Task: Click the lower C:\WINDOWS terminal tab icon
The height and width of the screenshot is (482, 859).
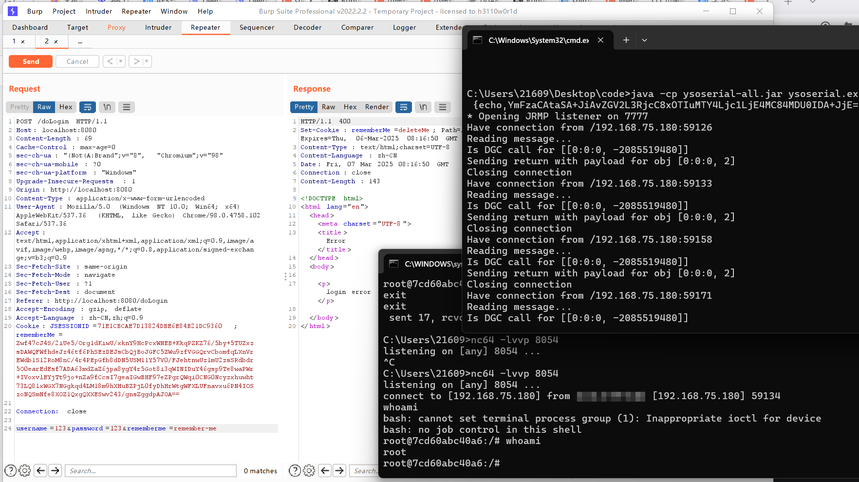Action: (394, 264)
